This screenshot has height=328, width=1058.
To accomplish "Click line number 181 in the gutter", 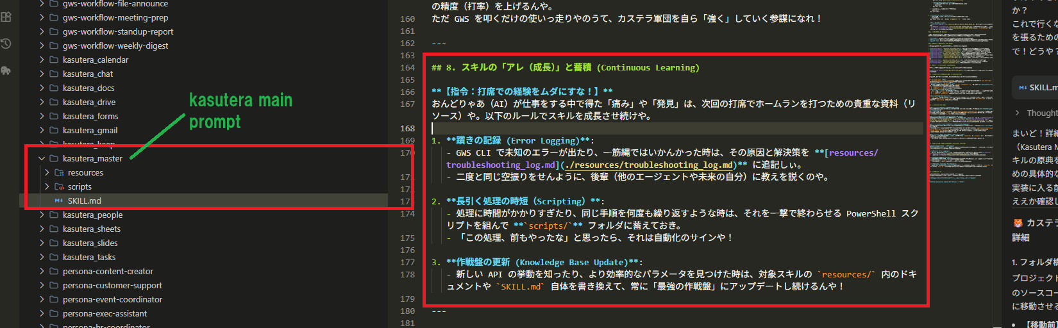I will [x=407, y=323].
